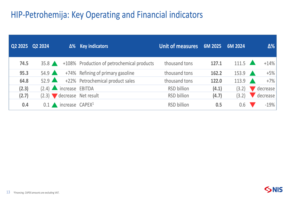The width and height of the screenshot is (291, 199).
Task: Select 'thousand tons' in the Refining row
Action: coord(179,73)
